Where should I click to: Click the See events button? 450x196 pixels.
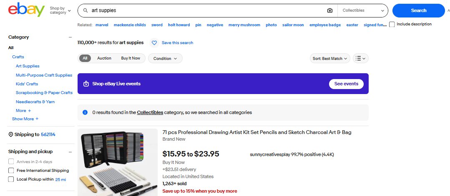coord(346,84)
